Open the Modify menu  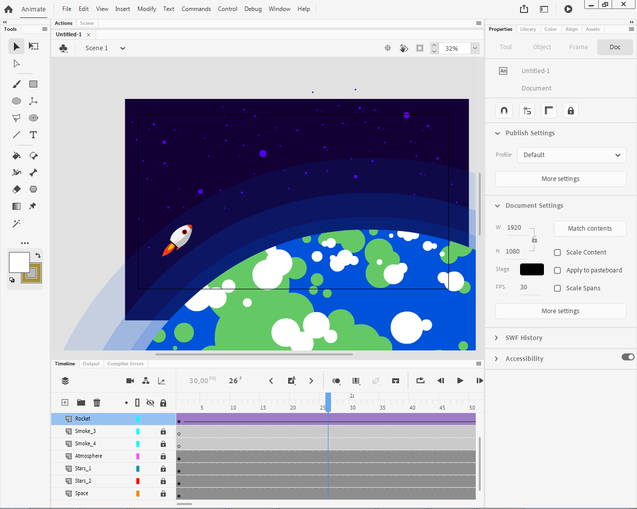(146, 9)
